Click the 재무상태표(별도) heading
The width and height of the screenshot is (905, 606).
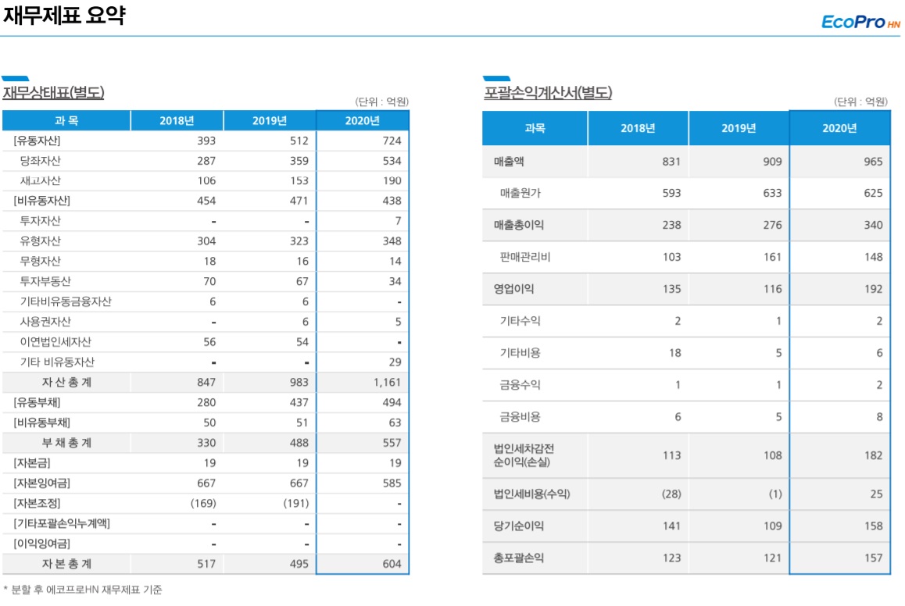[x=54, y=92]
